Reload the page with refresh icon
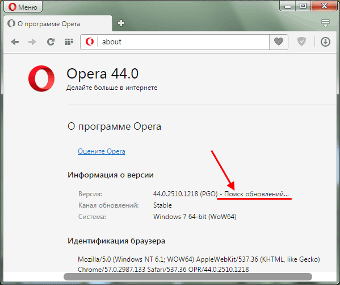The image size is (340, 285). [51, 42]
